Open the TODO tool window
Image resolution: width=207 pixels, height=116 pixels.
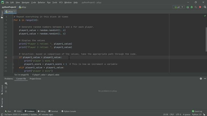[x=18, y=111]
